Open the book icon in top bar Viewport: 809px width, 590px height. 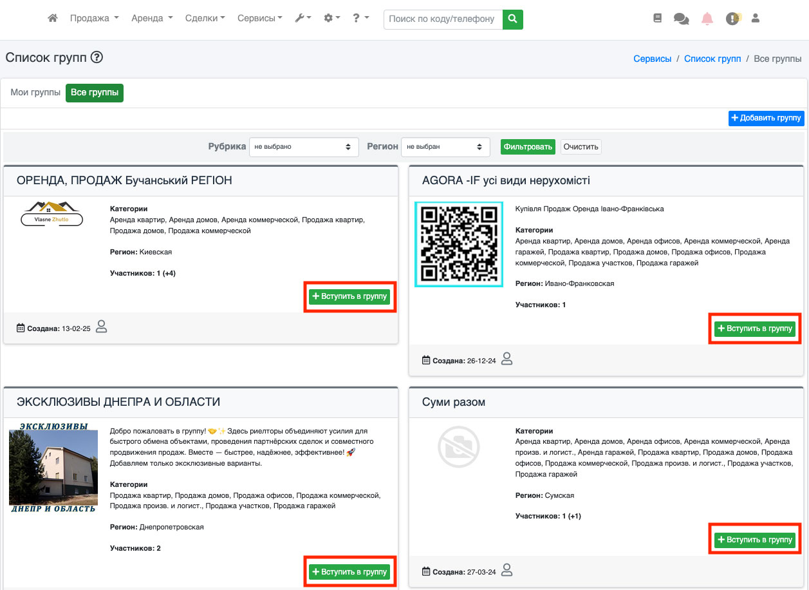[657, 19]
